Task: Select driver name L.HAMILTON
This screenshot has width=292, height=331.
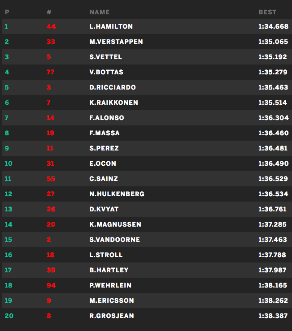Action: tap(111, 26)
